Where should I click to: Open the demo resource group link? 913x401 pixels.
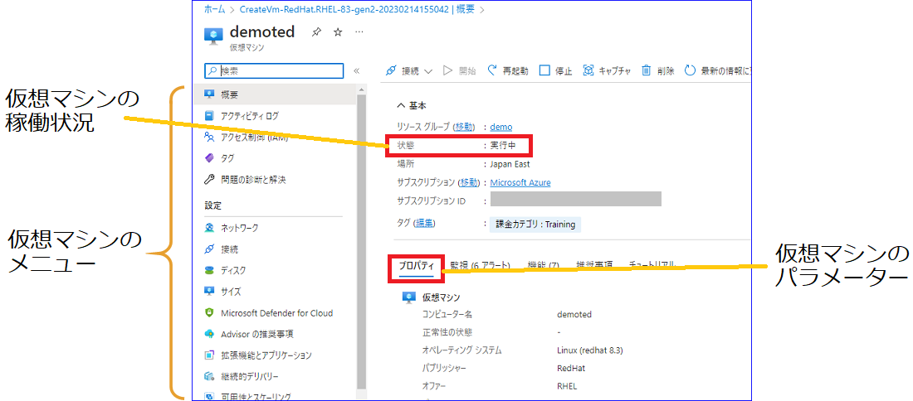coord(501,127)
